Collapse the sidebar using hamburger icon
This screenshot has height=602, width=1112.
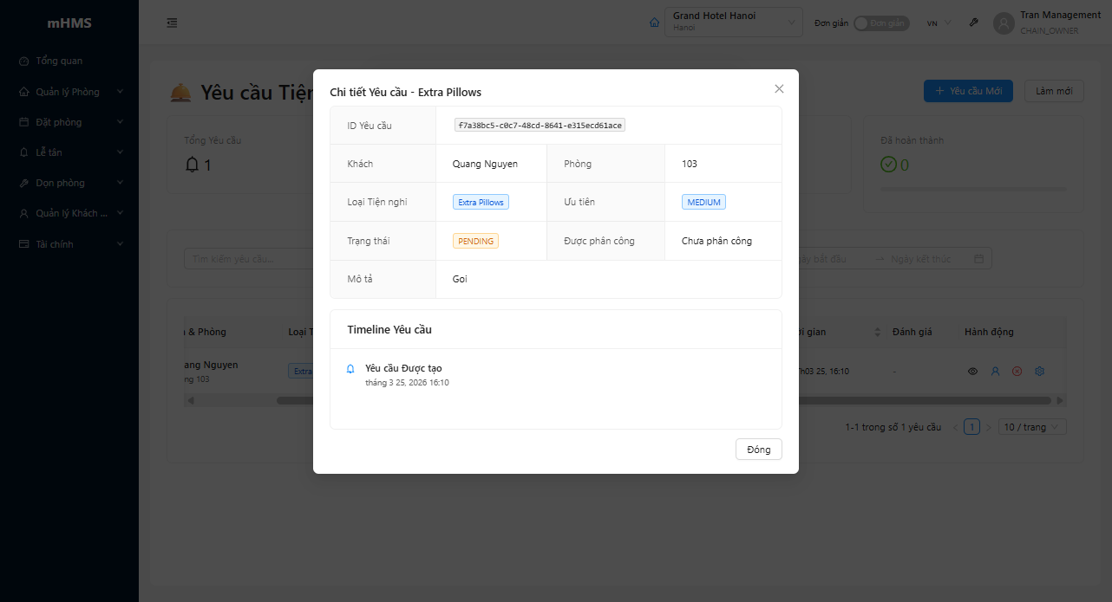172,23
